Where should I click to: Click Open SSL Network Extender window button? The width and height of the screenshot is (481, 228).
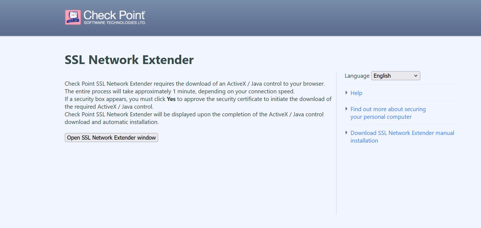(111, 138)
